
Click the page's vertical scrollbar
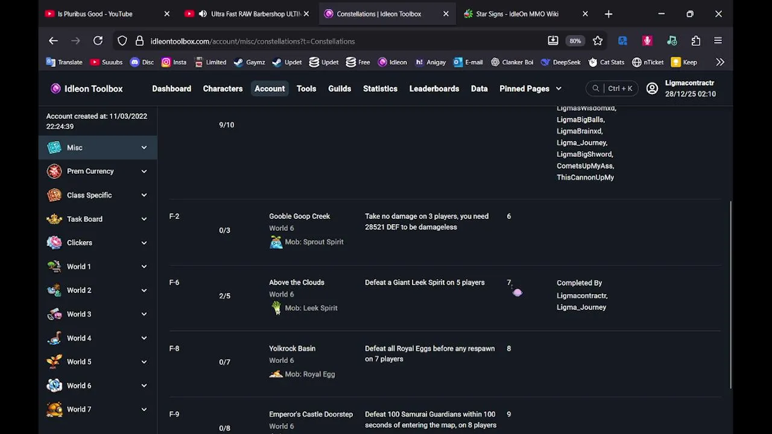point(730,294)
